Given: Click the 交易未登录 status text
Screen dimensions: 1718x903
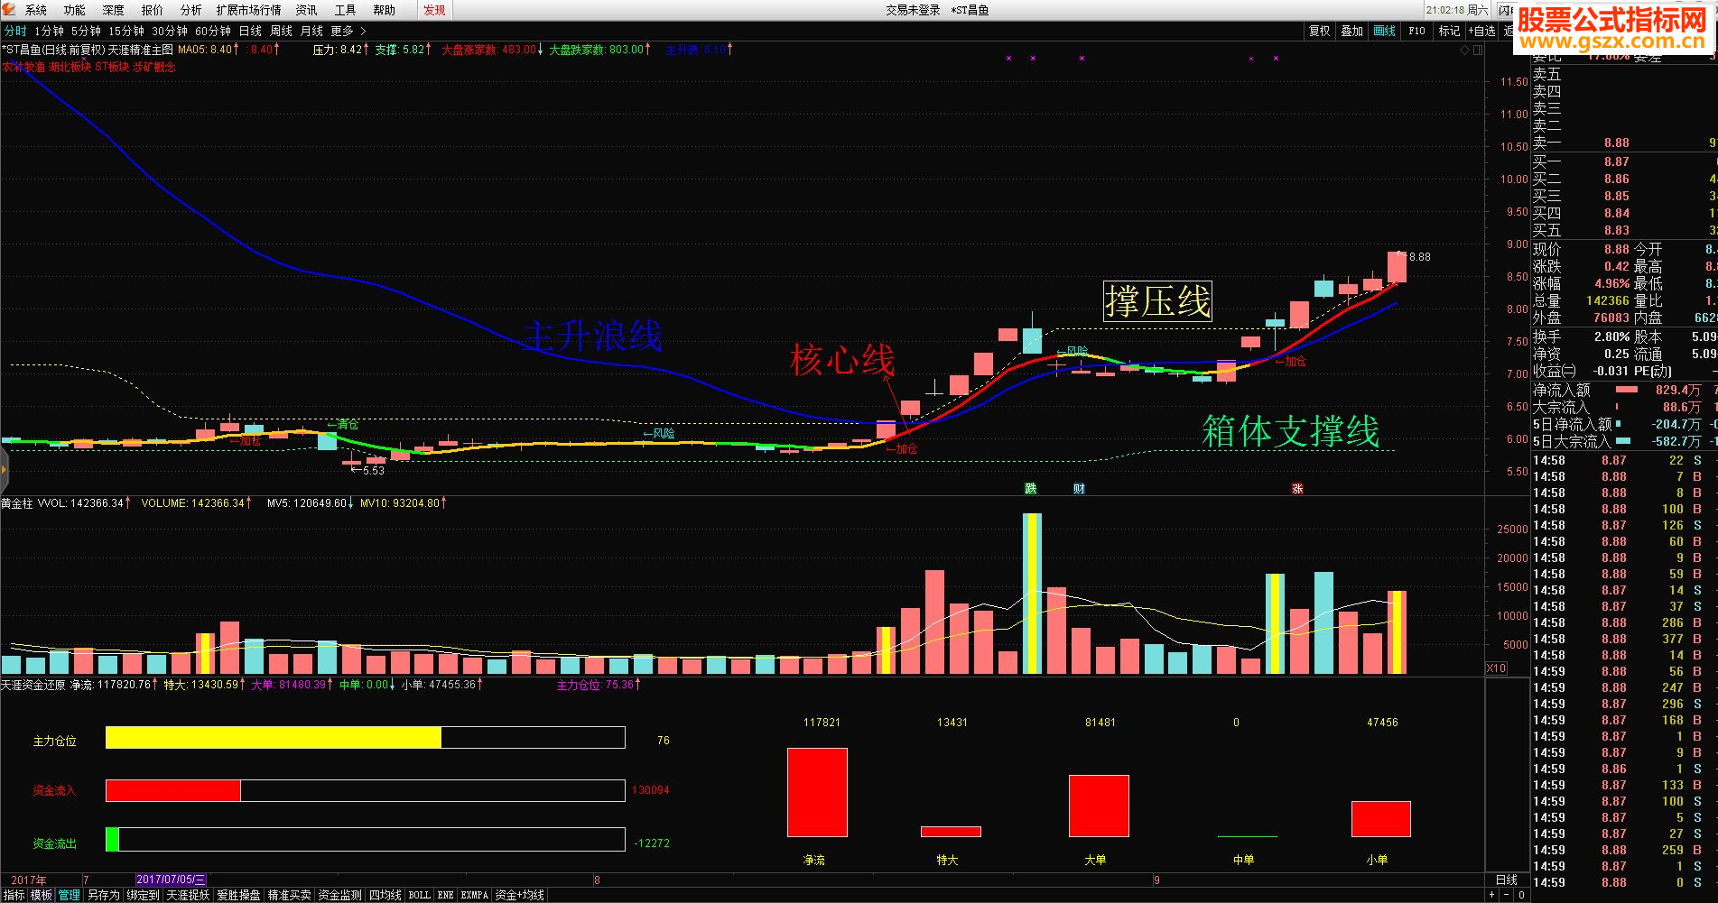Looking at the screenshot, I should click(913, 10).
